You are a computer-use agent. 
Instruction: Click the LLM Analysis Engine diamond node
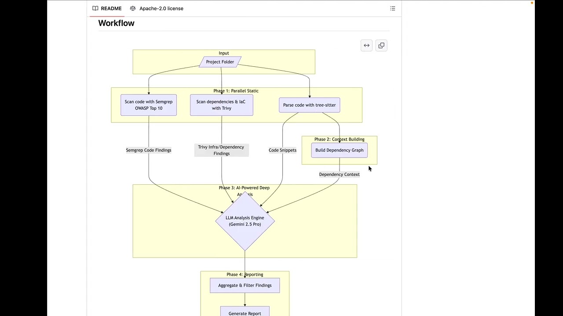pyautogui.click(x=245, y=221)
